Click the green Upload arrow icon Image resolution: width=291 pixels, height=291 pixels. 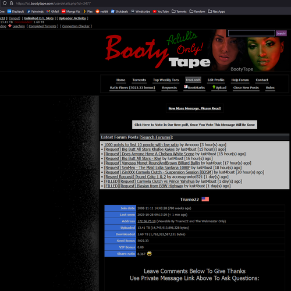pyautogui.click(x=214, y=87)
